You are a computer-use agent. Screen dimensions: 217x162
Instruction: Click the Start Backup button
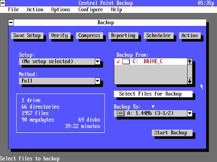pyautogui.click(x=172, y=133)
